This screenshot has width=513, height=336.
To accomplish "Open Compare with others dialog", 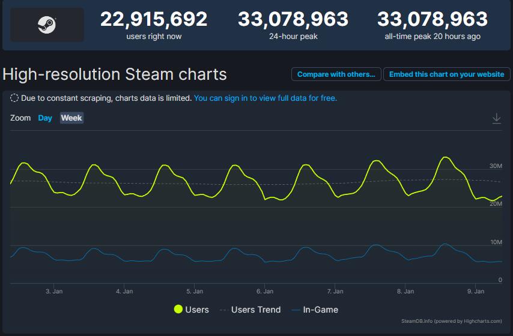I will [x=336, y=74].
